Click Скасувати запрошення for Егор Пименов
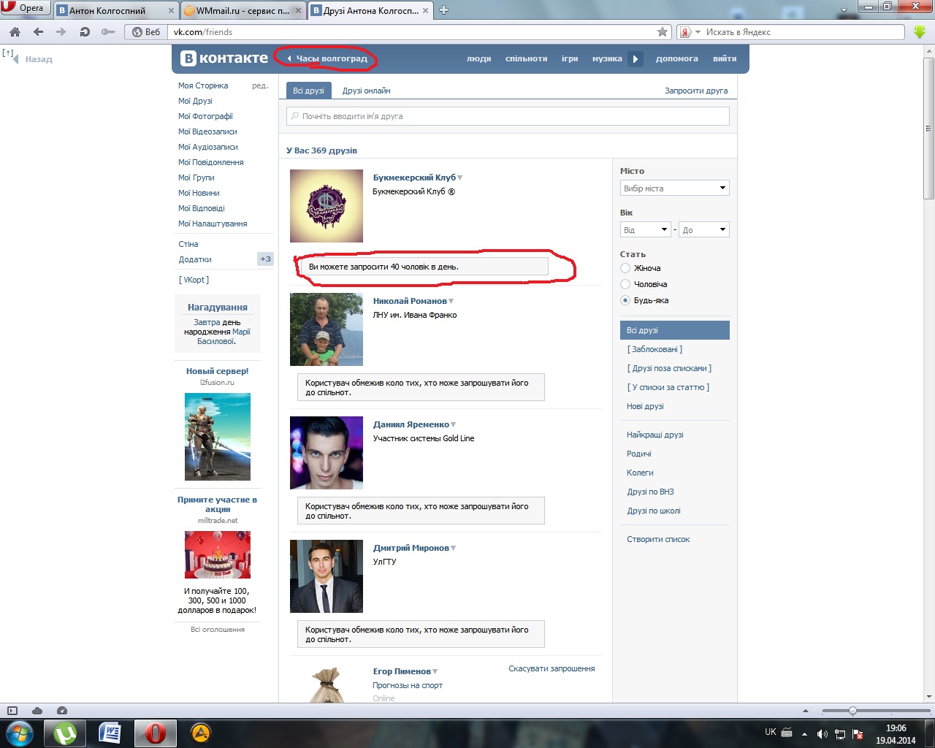 (552, 668)
